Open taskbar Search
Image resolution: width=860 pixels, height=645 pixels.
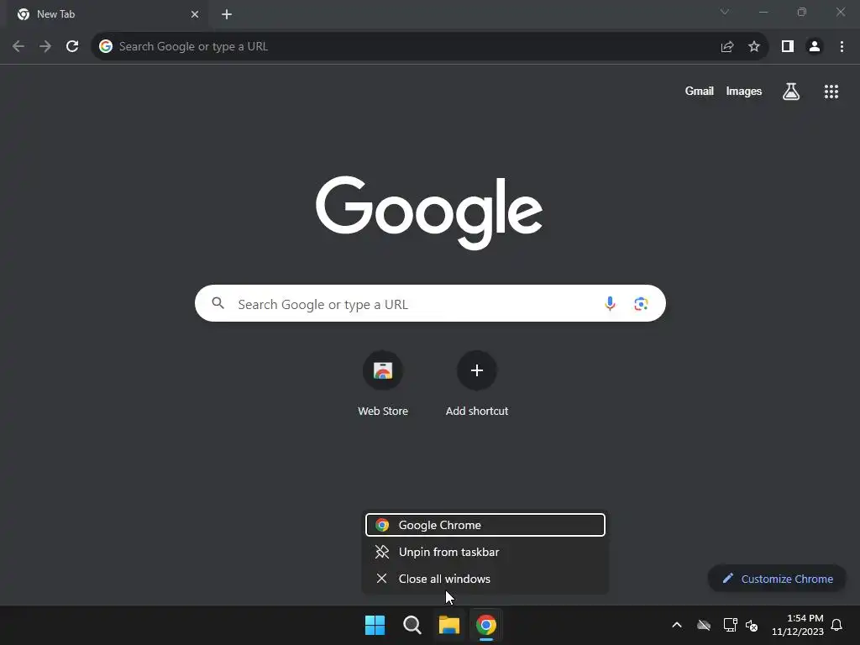(x=412, y=625)
